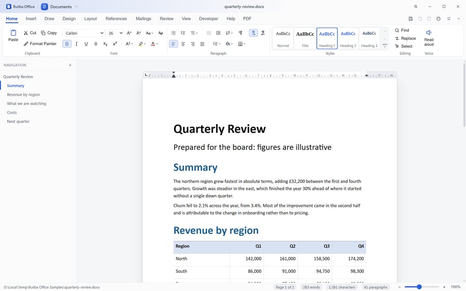Click the zoom search icon in title bar
Image resolution: width=466 pixels, height=291 pixels.
click(x=416, y=7)
